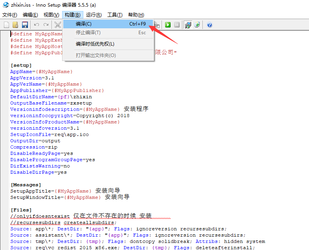The height and width of the screenshot is (250, 309).
Task: Click the DisableDirPage=yes line
Action: coord(39,173)
